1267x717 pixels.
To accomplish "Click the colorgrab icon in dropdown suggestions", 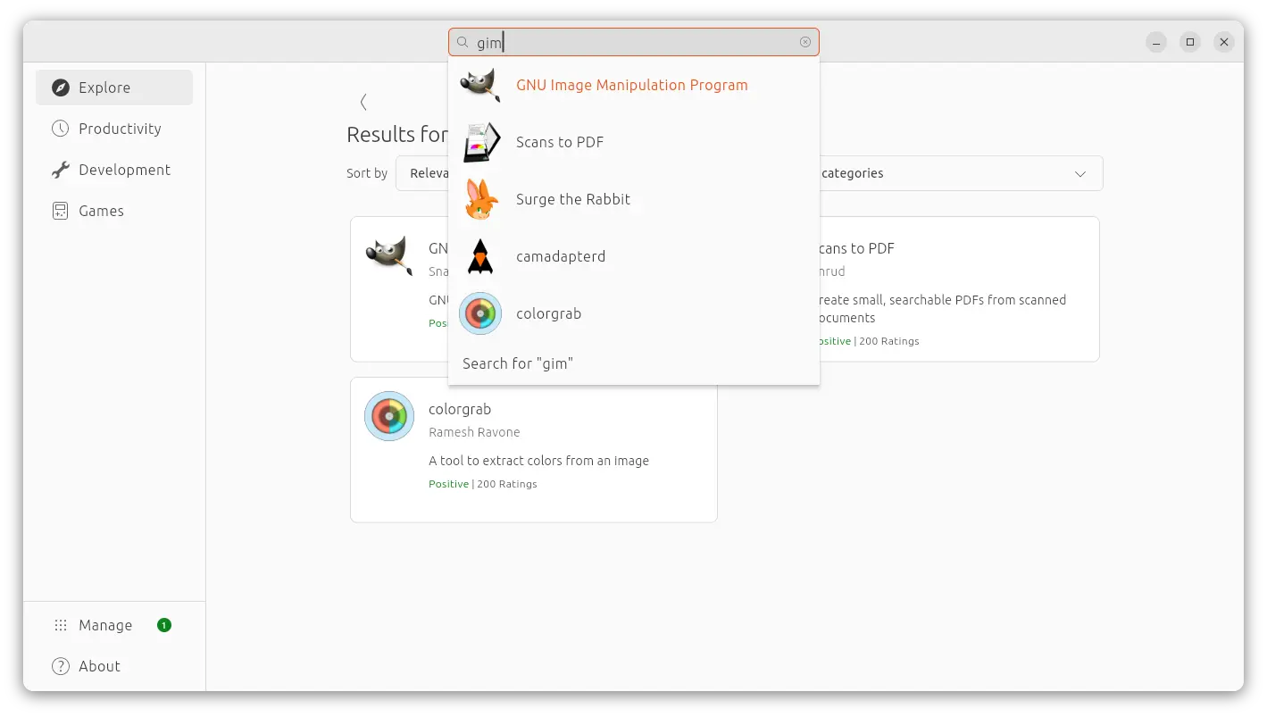I will (480, 313).
